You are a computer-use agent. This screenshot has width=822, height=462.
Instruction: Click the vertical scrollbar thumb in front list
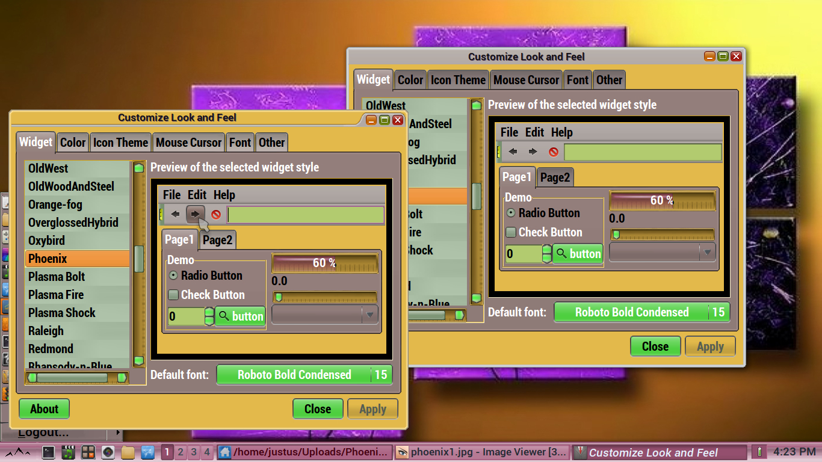point(139,259)
